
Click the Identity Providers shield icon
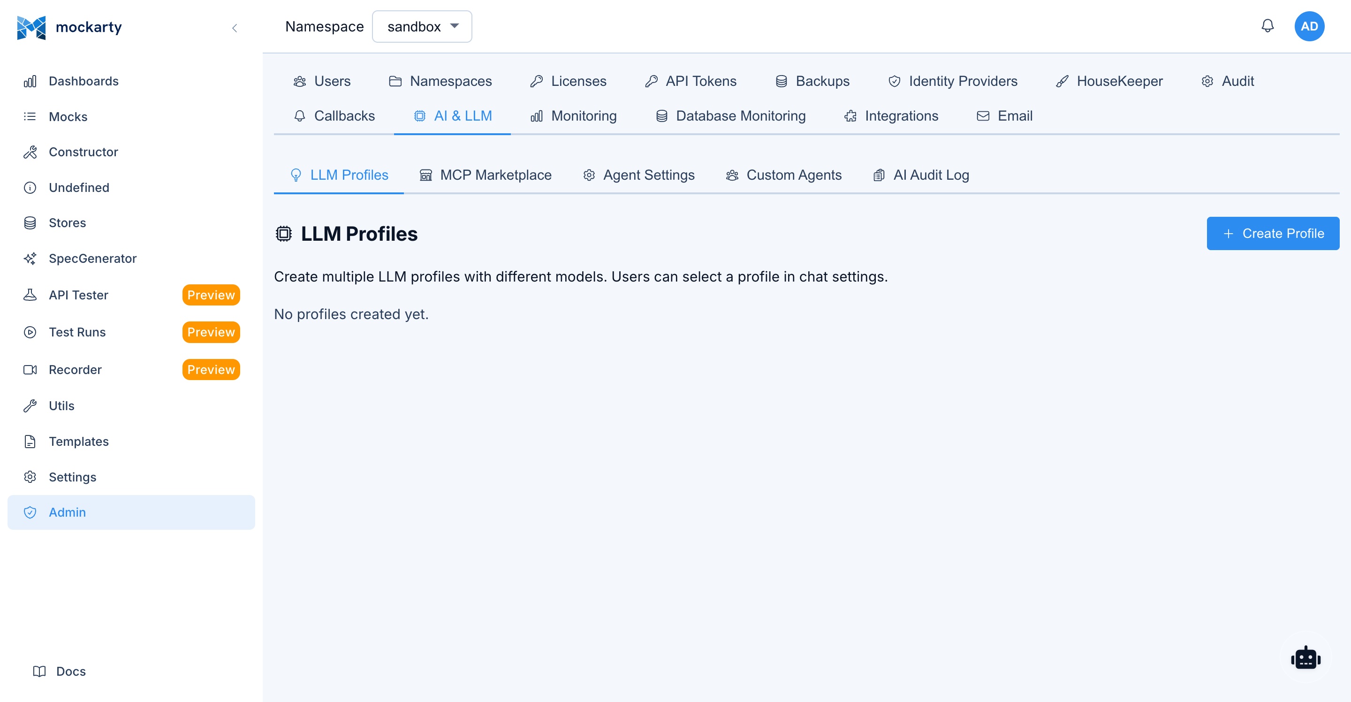894,81
